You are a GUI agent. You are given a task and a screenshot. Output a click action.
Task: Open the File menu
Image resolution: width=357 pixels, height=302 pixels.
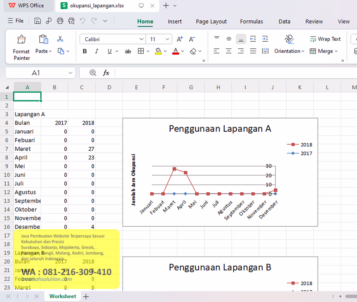(x=16, y=21)
